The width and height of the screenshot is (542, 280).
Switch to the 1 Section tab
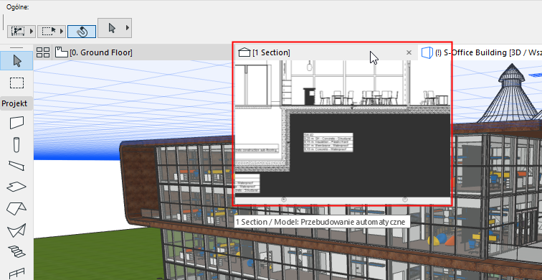click(271, 52)
